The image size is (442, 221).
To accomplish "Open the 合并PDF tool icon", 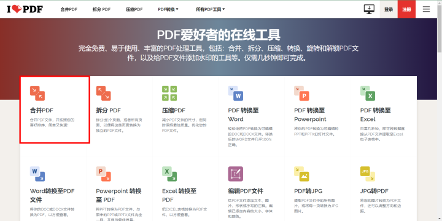I will [37, 93].
